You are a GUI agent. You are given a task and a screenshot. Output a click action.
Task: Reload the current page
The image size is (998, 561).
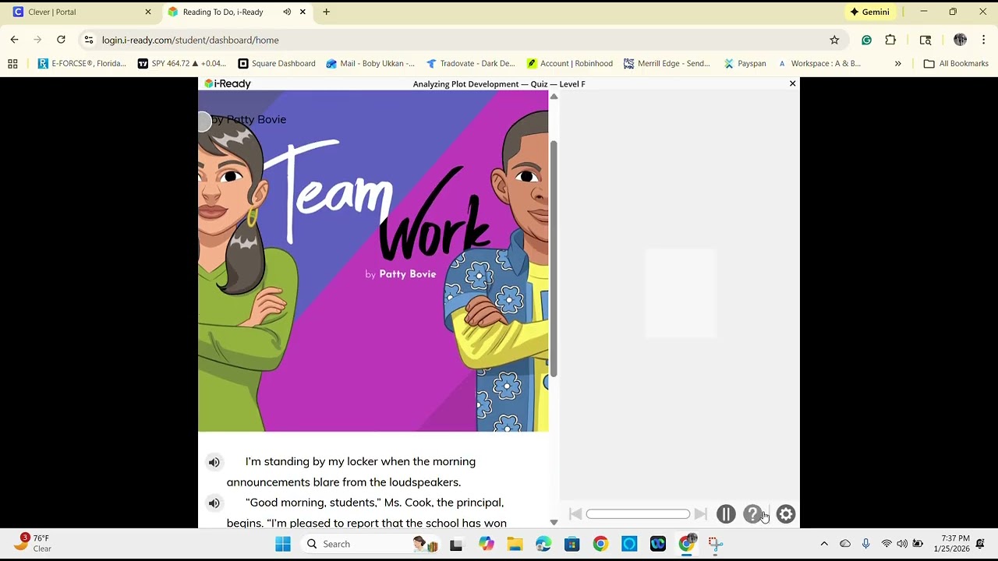[x=61, y=40]
